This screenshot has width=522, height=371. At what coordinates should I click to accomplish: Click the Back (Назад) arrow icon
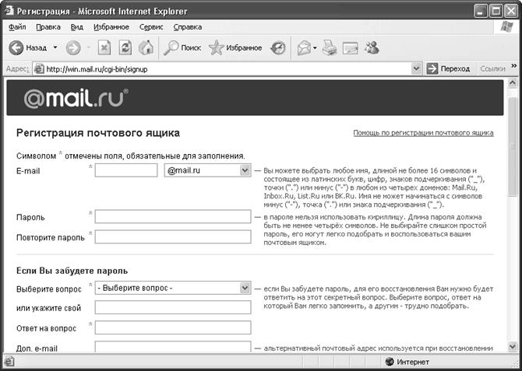point(16,48)
